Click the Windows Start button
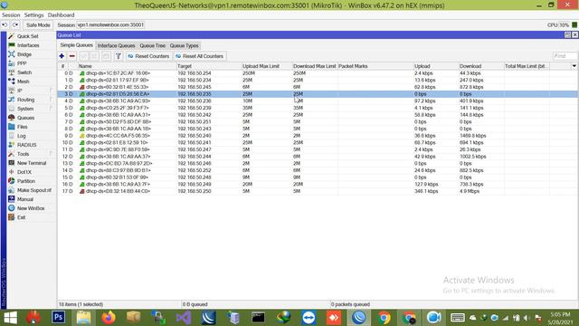The image size is (579, 326). [x=10, y=318]
